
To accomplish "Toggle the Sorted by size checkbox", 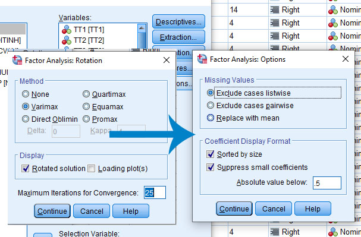I will pyautogui.click(x=210, y=154).
